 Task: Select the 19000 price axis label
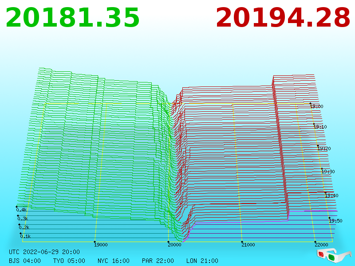[x=101, y=245]
